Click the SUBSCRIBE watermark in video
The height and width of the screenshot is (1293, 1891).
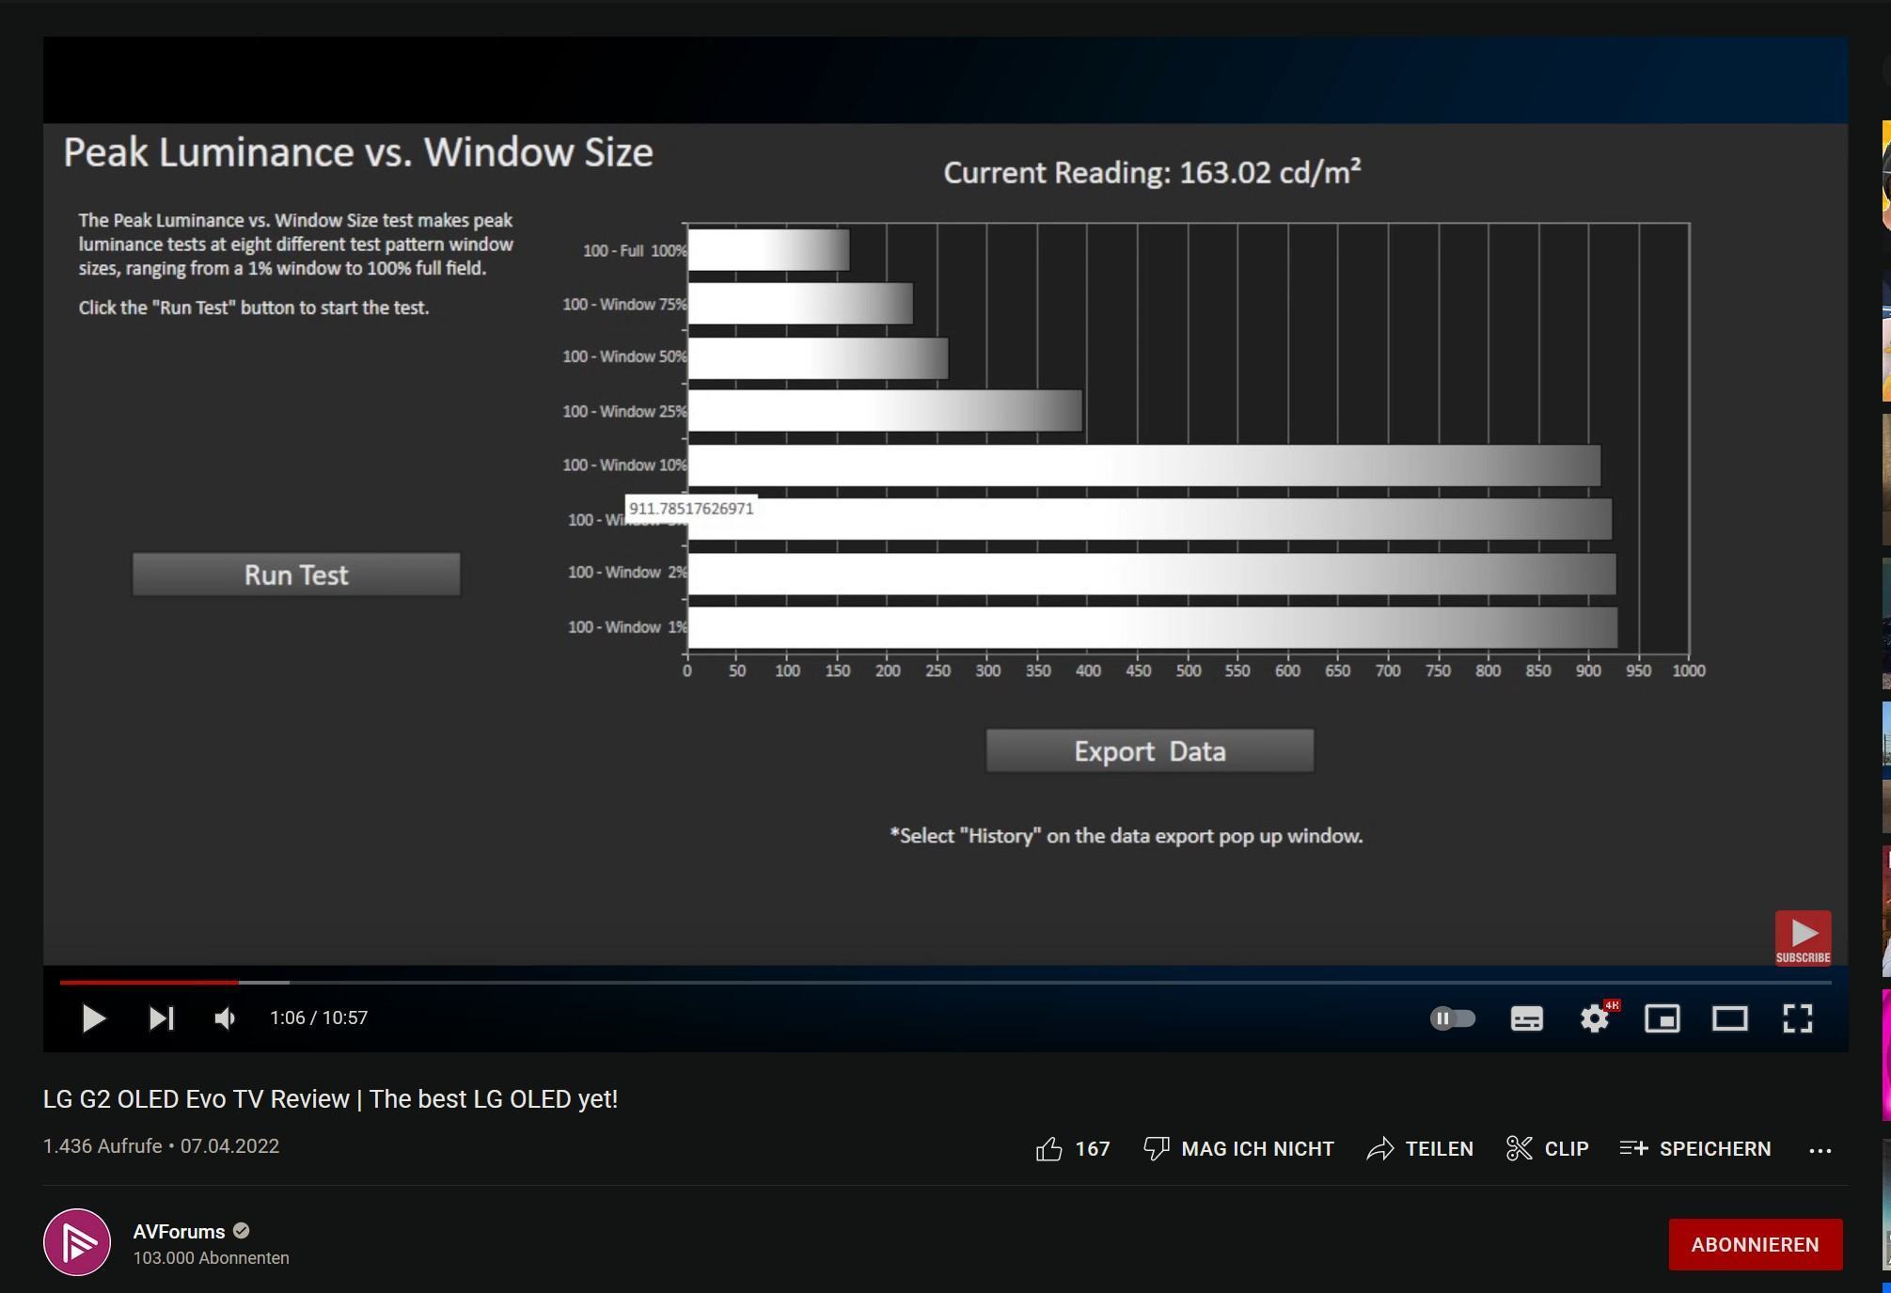click(x=1803, y=938)
